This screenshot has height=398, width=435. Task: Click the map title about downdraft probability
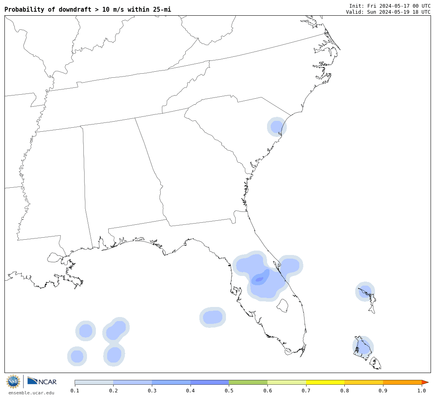[x=88, y=9]
